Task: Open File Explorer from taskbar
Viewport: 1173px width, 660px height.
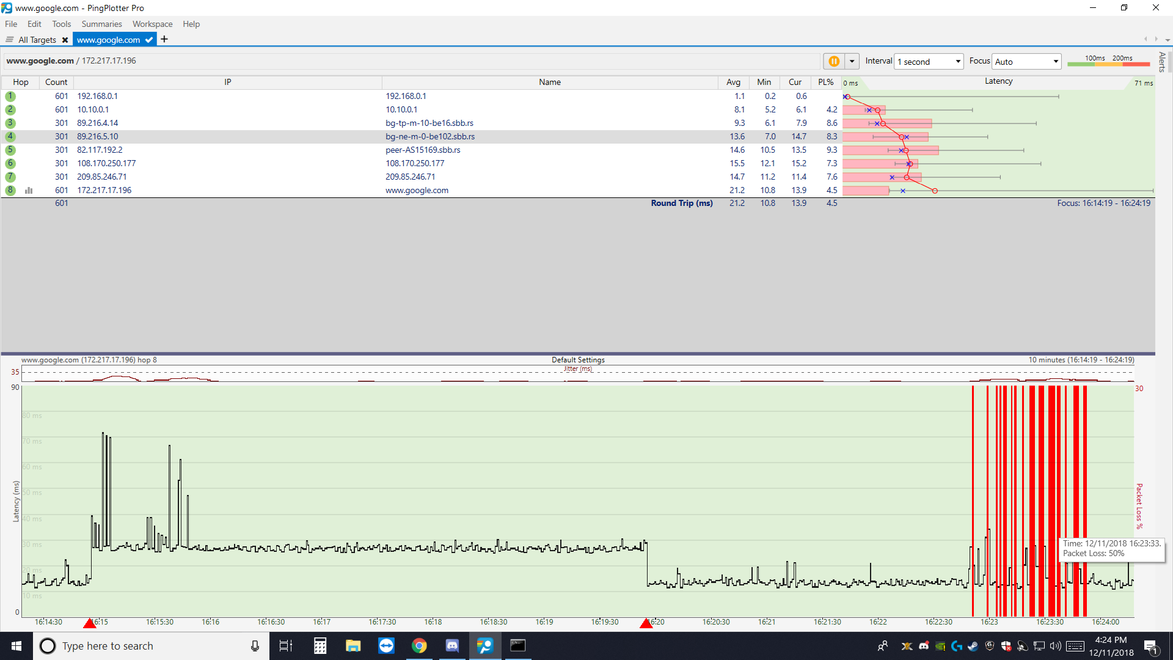Action: [x=353, y=646]
